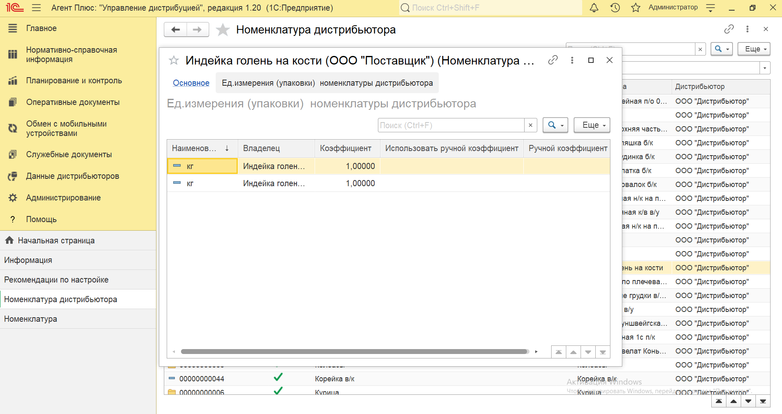Screen dimensions: 782x414
Task: Open background list magnifier search dropdown
Action: click(722, 49)
